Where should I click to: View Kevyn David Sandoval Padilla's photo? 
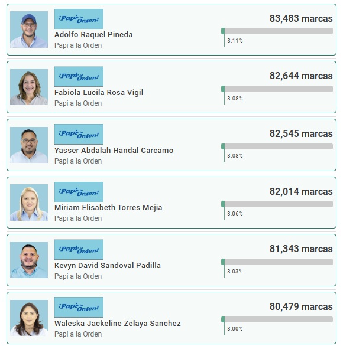point(29,260)
